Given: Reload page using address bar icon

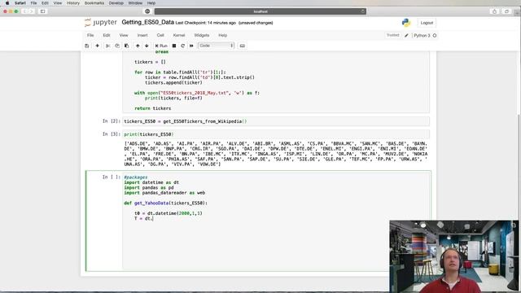Looking at the screenshot, I should [362, 11].
